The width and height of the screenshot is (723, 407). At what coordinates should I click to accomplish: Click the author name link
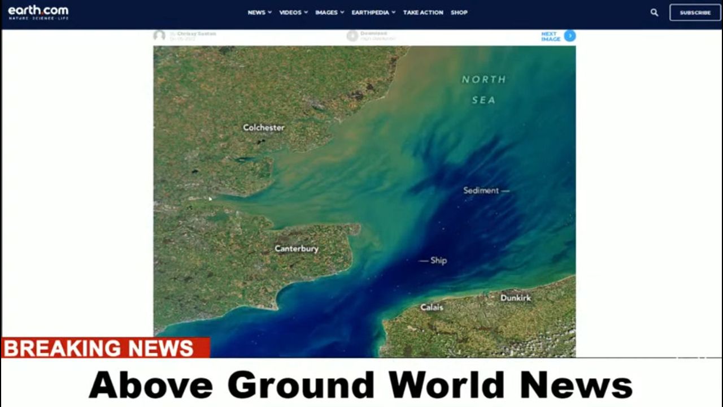(x=196, y=34)
